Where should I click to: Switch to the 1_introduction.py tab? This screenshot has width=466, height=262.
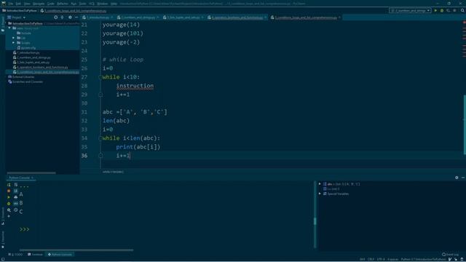(98, 17)
